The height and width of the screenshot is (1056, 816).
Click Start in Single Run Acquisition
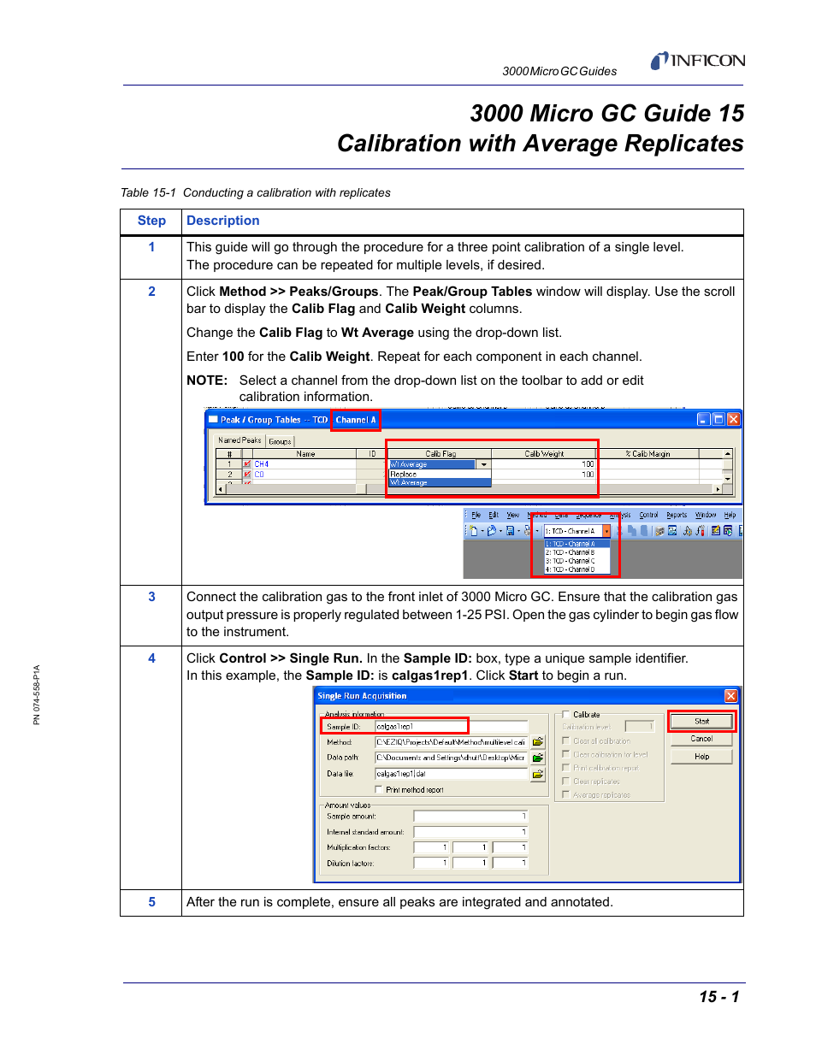coord(701,722)
